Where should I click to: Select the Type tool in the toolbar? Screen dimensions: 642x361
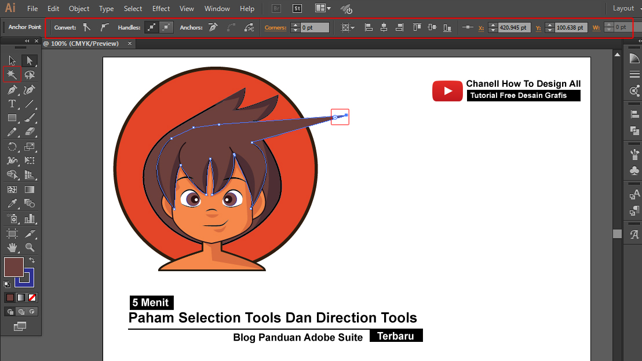pyautogui.click(x=12, y=103)
